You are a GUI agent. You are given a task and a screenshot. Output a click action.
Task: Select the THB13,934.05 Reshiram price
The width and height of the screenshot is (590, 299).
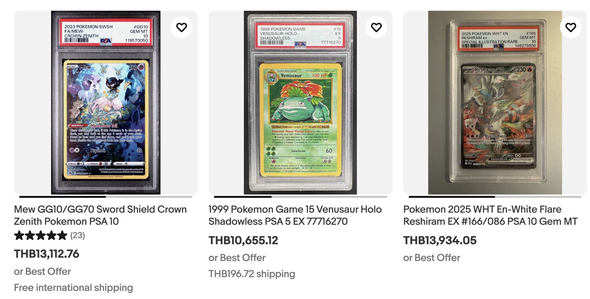pos(440,240)
